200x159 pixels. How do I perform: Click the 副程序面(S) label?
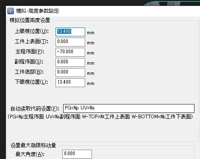(29, 62)
